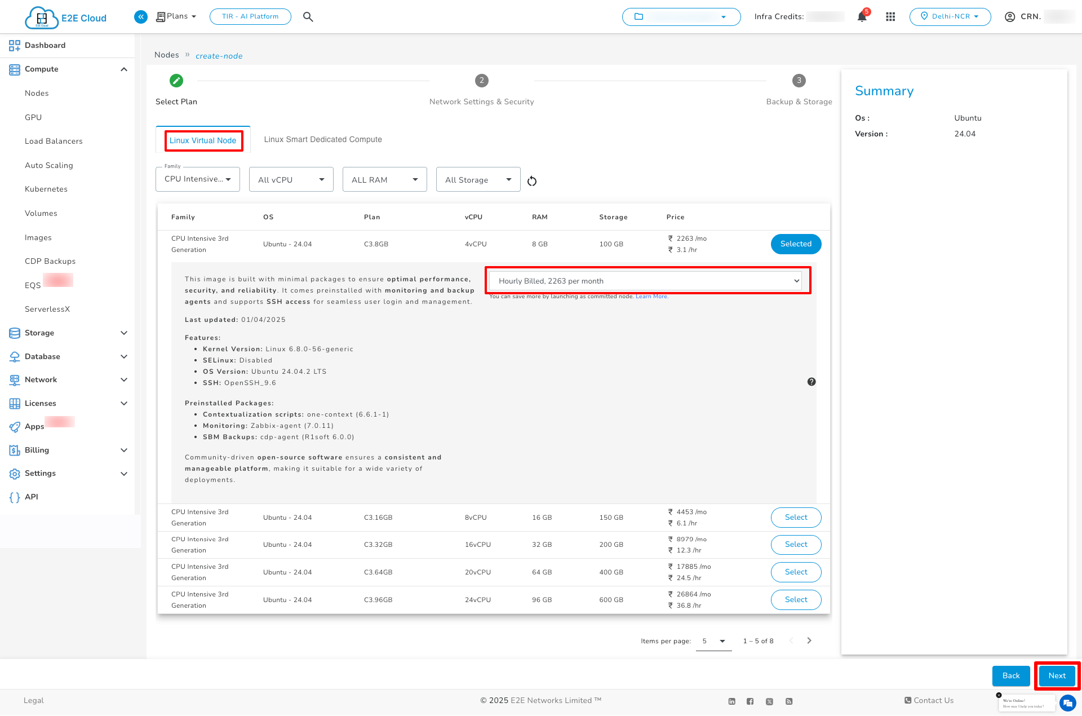Open the apps grid menu

(890, 16)
